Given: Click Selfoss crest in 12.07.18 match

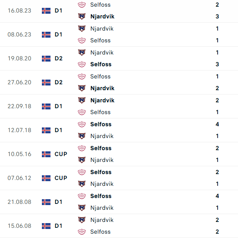Looking at the screenshot, I should click(82, 124).
